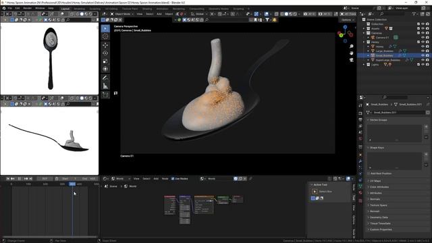Open the Global transform orientation dropdown

point(200,13)
